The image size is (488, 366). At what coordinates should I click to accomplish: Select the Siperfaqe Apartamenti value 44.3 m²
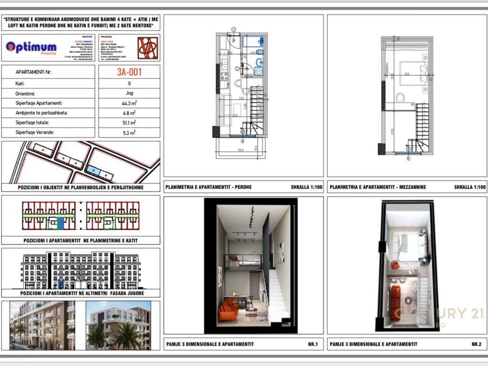click(129, 103)
